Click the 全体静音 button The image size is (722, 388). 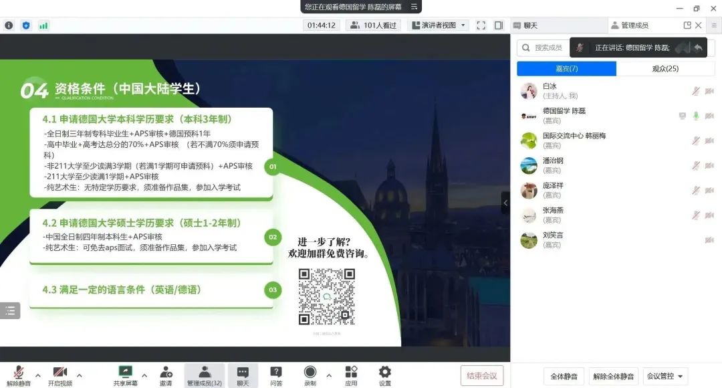coord(564,376)
